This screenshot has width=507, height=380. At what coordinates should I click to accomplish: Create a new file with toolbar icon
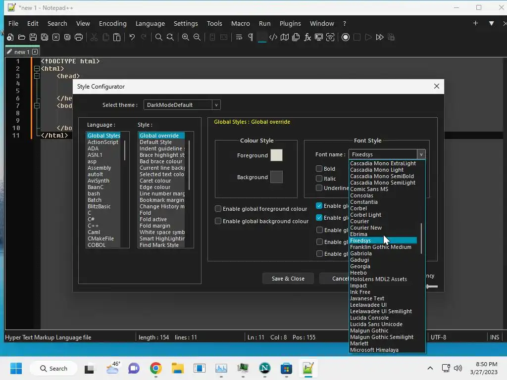(x=10, y=37)
